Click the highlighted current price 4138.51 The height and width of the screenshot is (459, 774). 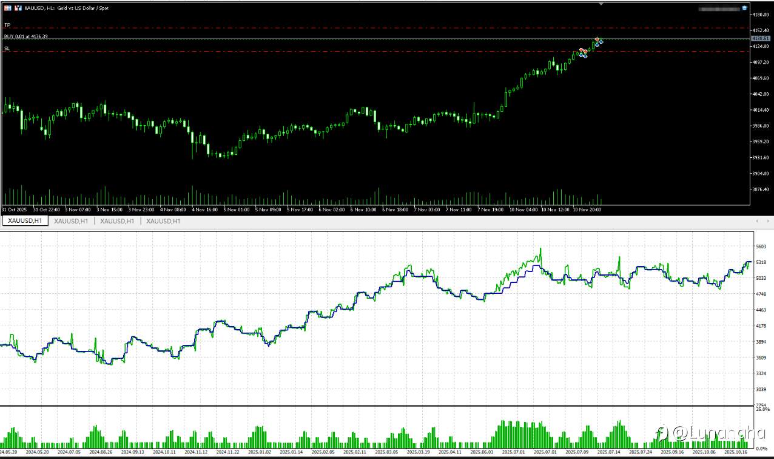click(x=761, y=38)
